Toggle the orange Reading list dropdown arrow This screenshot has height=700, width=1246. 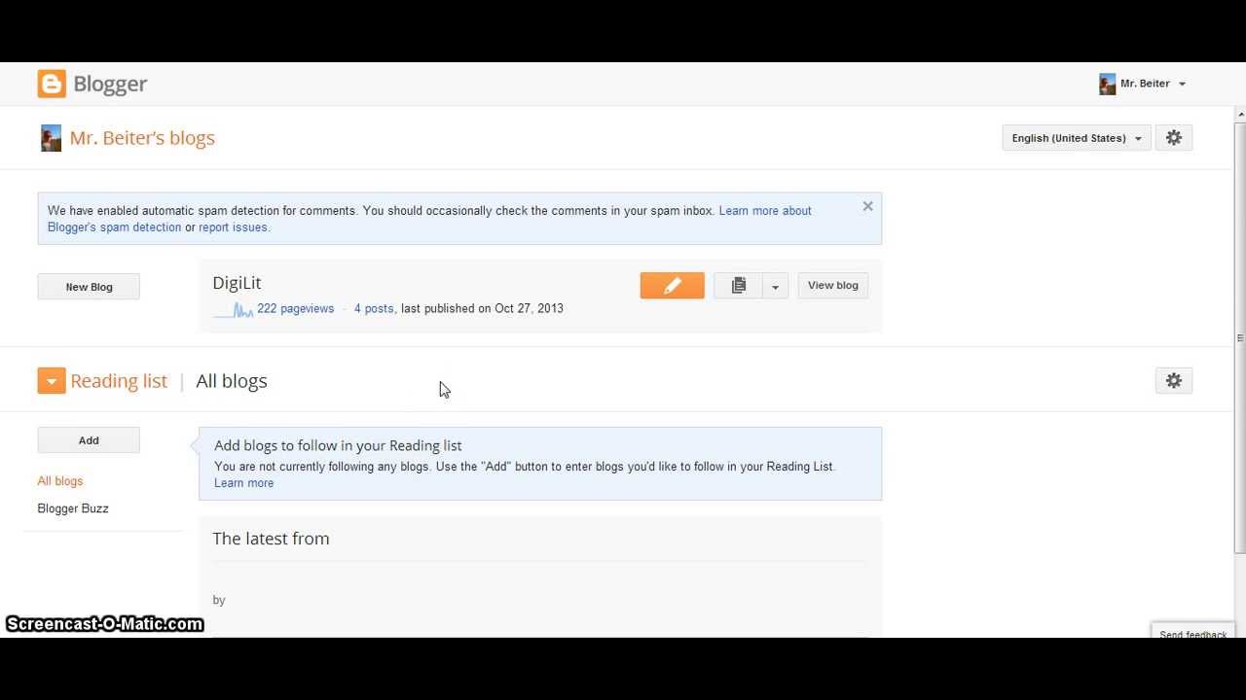52,381
